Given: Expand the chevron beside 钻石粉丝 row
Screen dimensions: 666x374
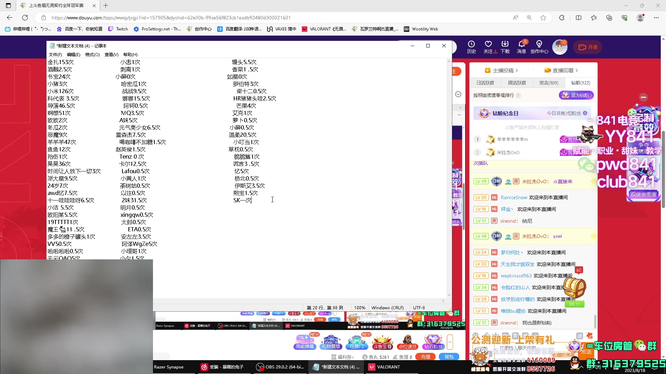Looking at the screenshot, I should click(x=450, y=342).
